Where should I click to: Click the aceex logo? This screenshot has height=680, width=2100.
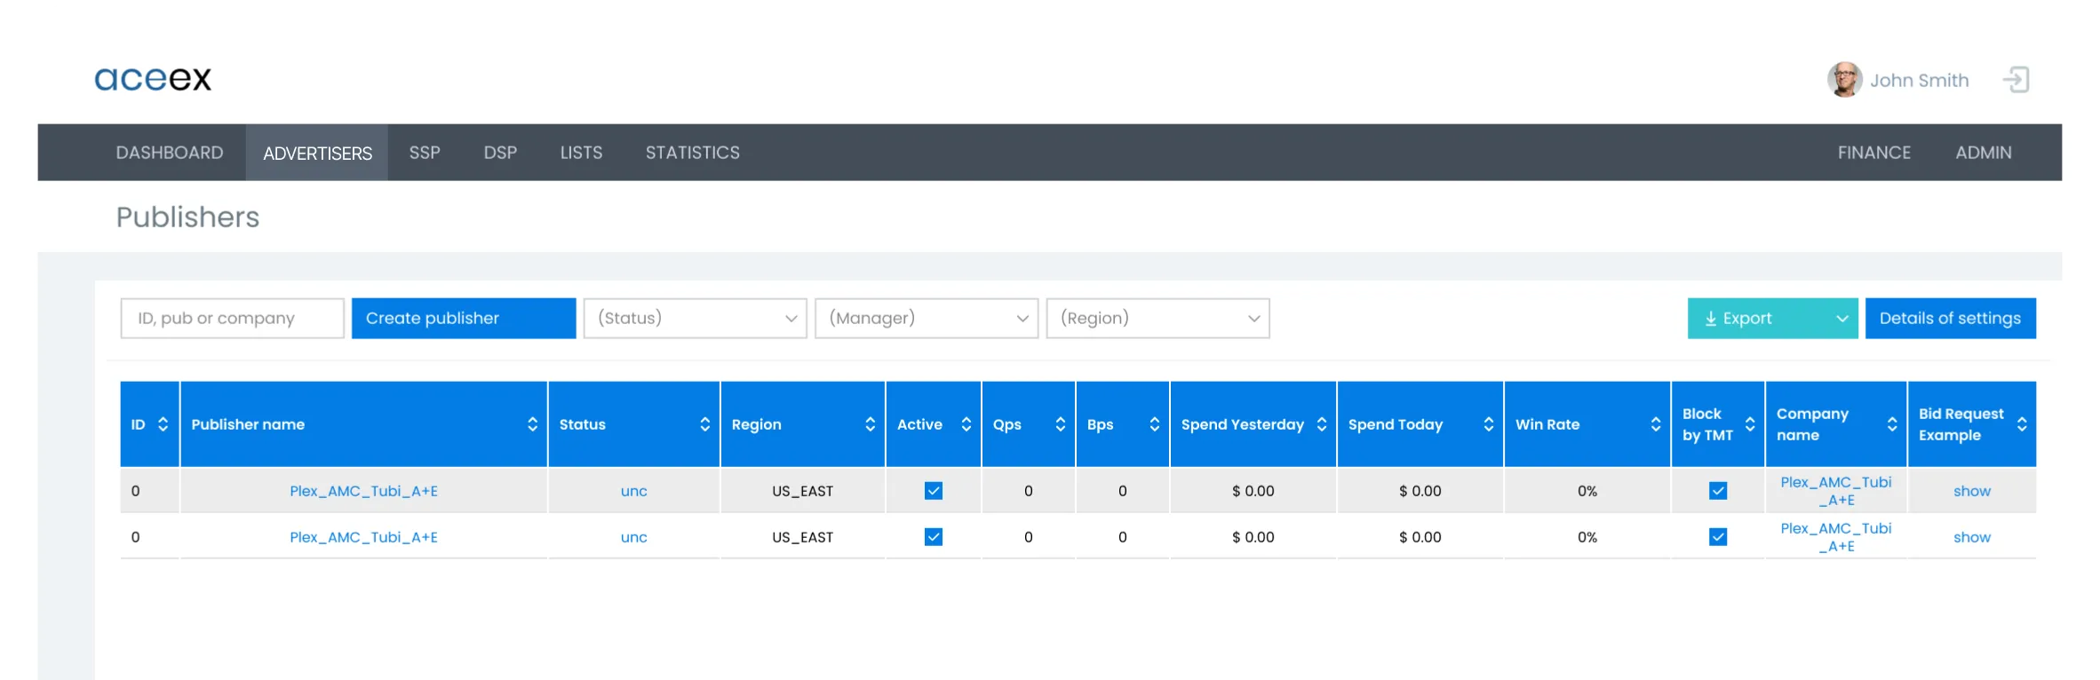click(x=153, y=79)
